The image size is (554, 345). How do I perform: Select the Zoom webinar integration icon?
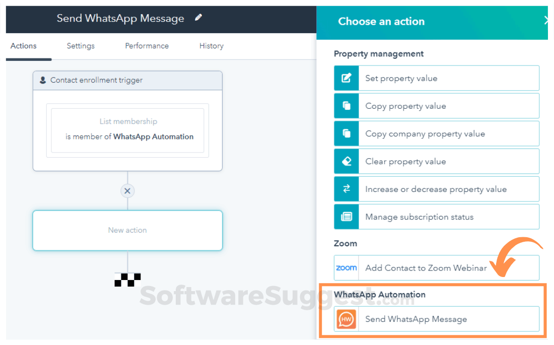click(x=346, y=267)
